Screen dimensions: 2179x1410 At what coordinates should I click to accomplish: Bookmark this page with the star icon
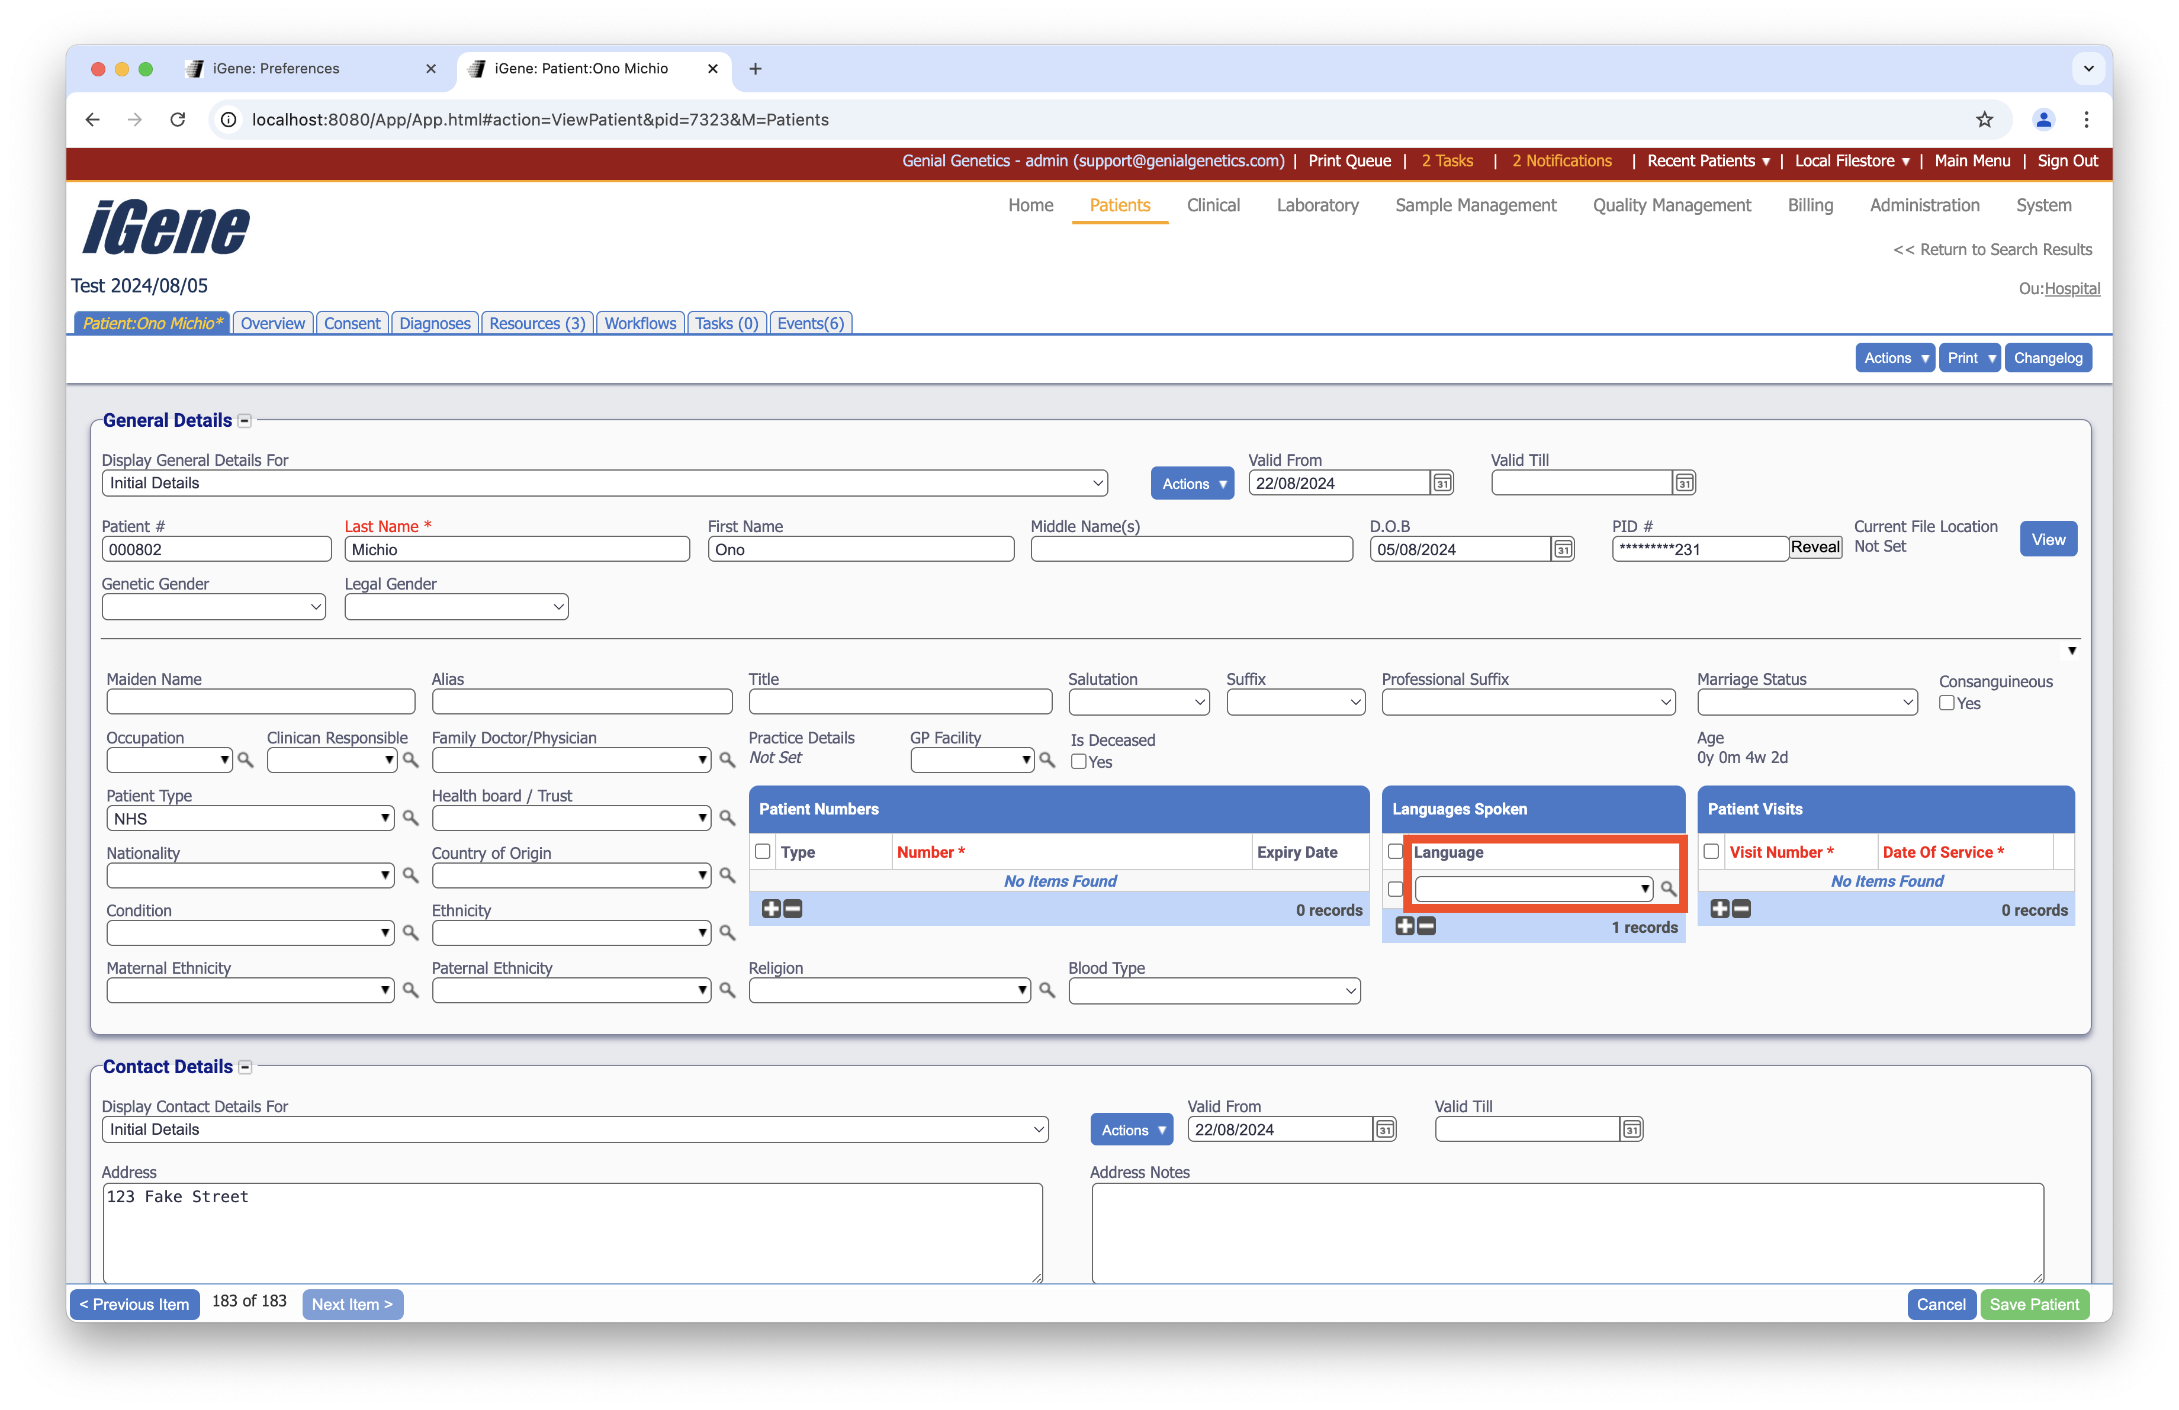[1984, 120]
